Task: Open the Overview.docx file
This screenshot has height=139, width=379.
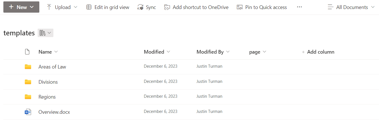Action: coord(54,112)
